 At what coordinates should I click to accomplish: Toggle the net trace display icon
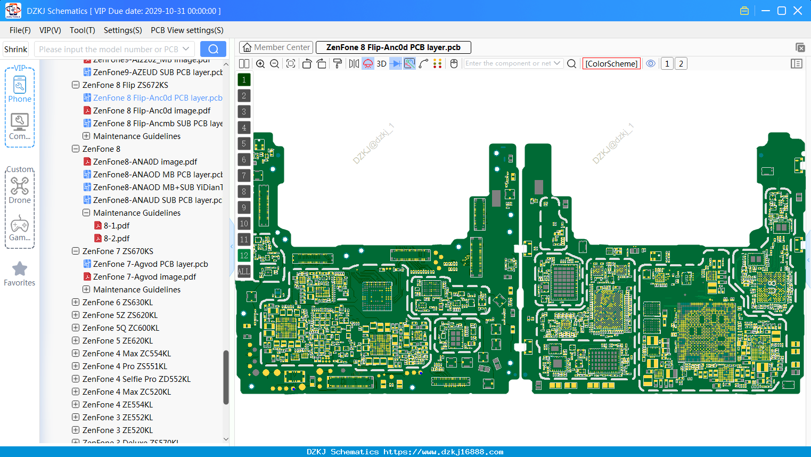[x=409, y=63]
